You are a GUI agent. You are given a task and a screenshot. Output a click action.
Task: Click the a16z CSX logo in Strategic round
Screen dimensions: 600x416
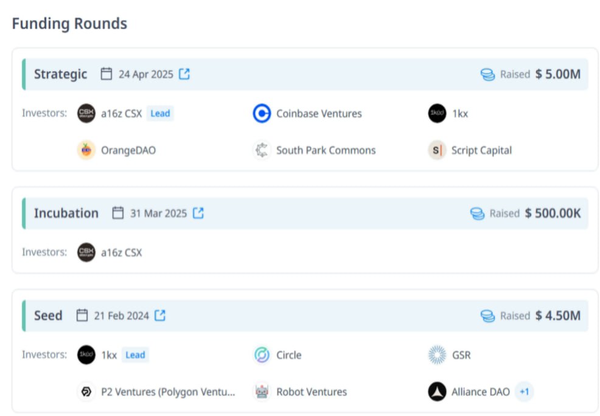click(x=86, y=113)
